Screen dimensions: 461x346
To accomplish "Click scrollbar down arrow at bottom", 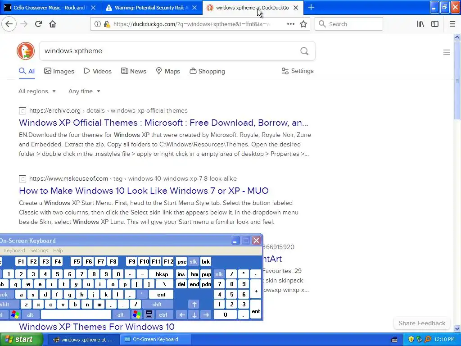I will point(457,328).
